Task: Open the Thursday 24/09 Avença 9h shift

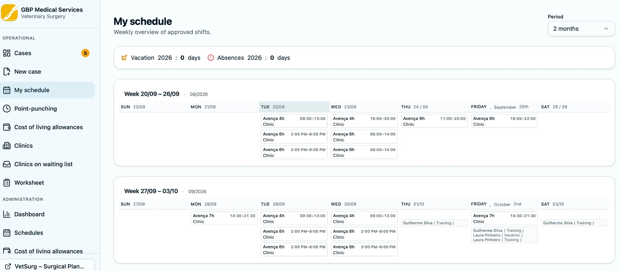Action: [434, 121]
